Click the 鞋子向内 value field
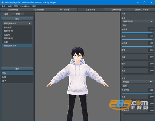The width and height of the screenshot is (155, 121). [x=151, y=110]
